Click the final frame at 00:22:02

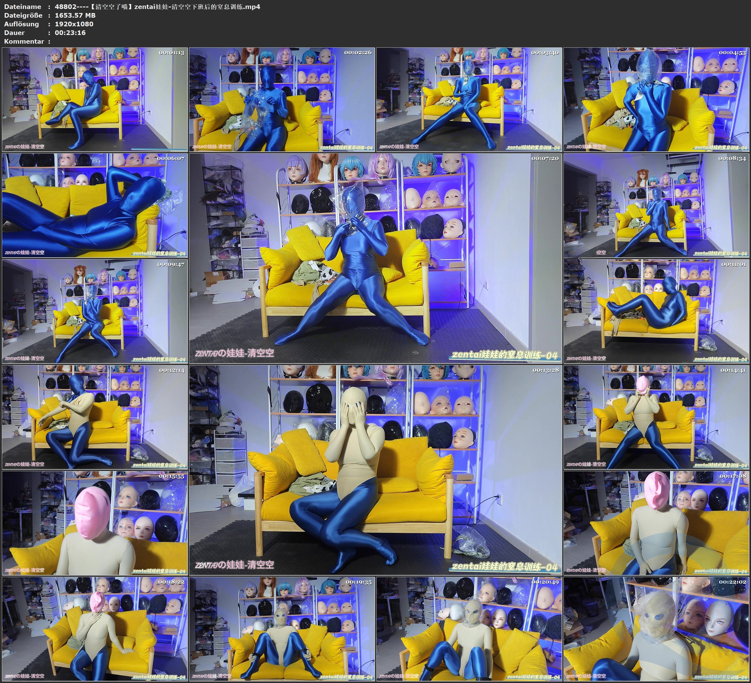click(x=656, y=629)
